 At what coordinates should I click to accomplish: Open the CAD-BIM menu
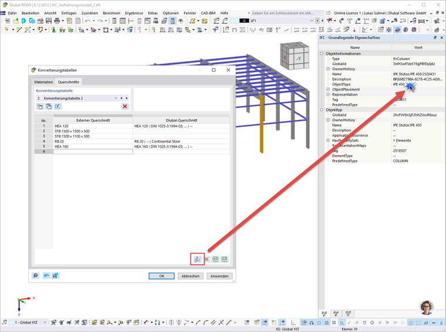click(x=208, y=13)
